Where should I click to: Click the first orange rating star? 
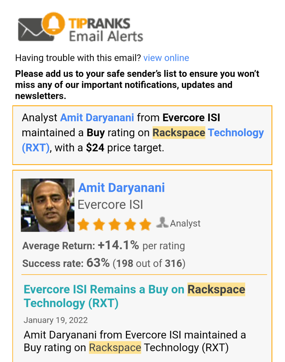pos(83,225)
